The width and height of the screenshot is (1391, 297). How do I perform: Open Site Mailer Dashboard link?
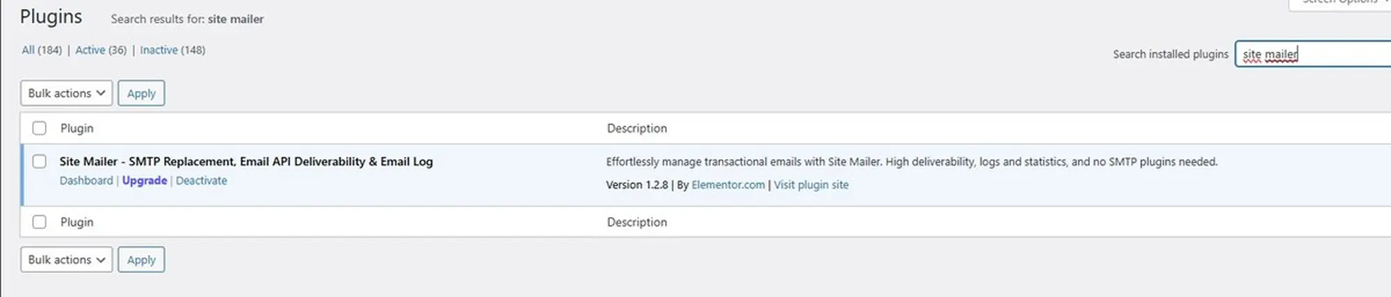(86, 180)
